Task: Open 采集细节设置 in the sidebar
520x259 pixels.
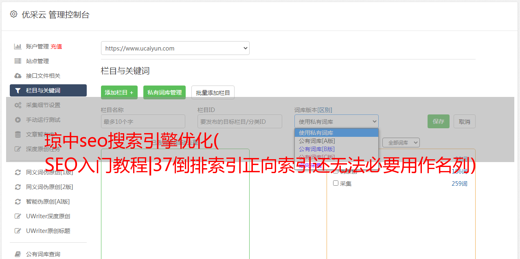Action: tap(43, 105)
